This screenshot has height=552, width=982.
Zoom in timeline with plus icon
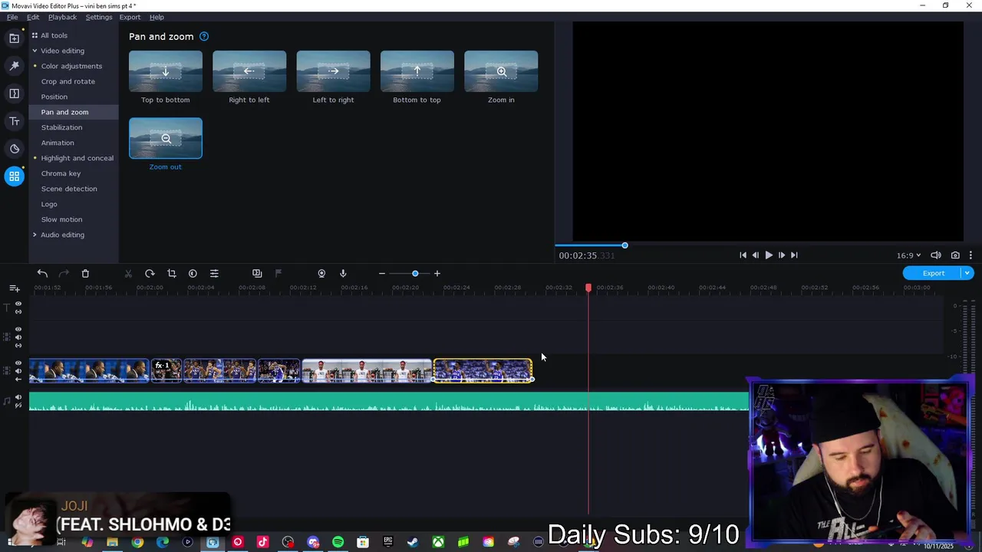tap(437, 274)
